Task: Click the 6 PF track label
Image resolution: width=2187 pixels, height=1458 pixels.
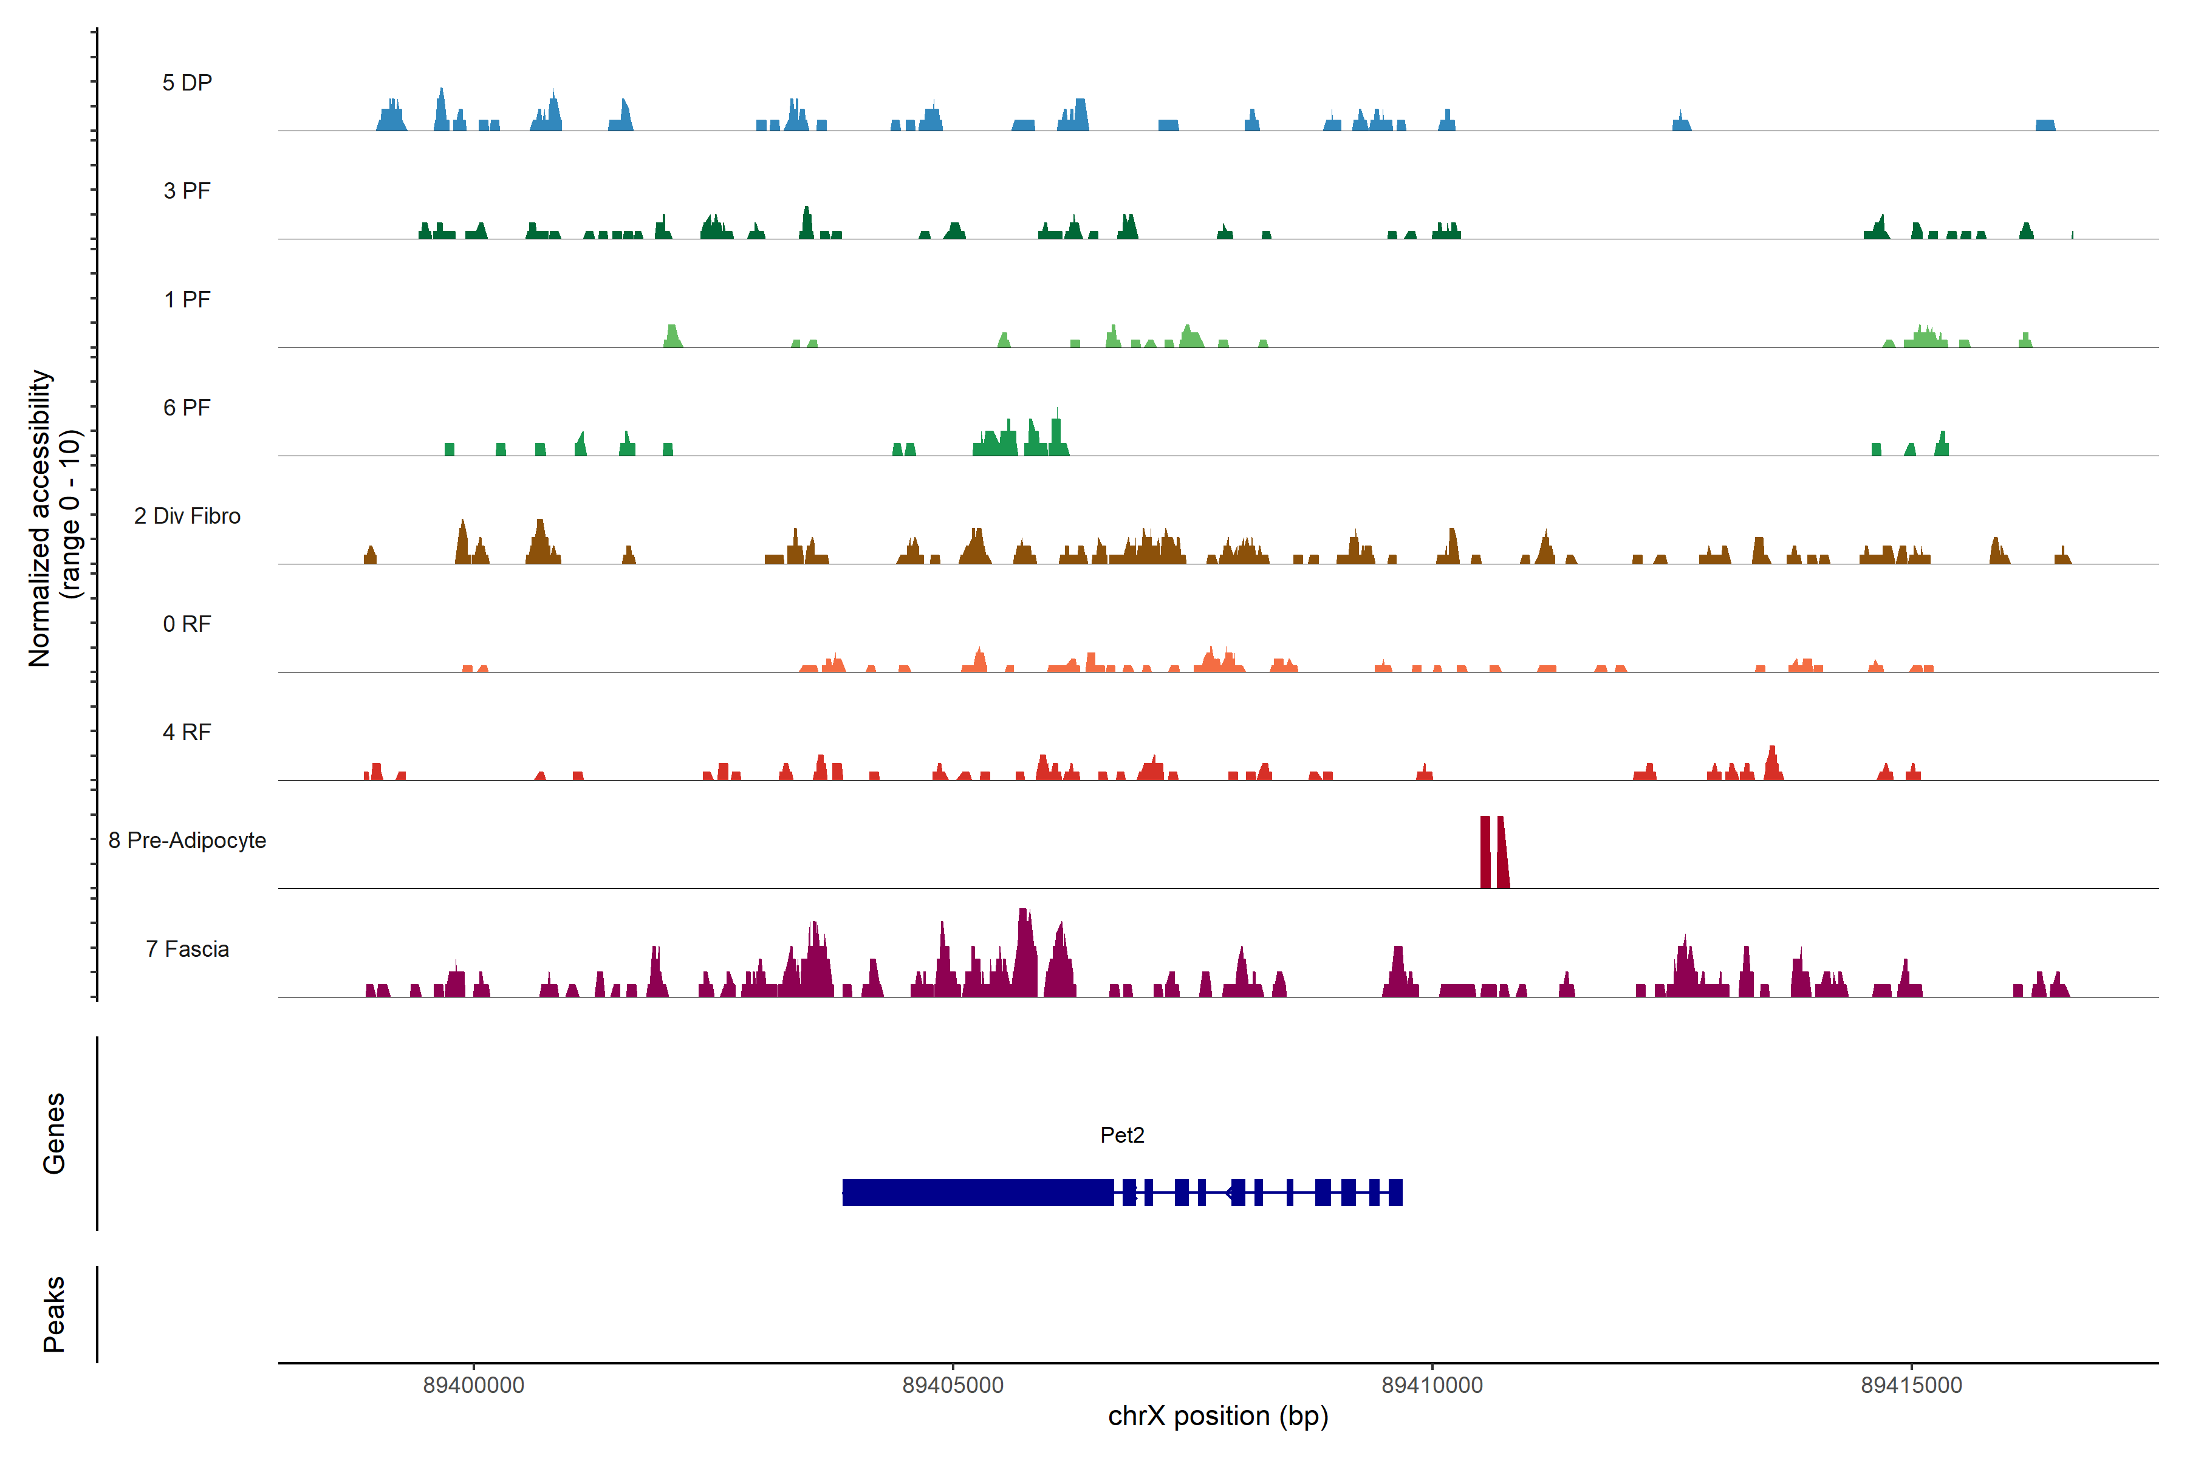Action: point(187,407)
